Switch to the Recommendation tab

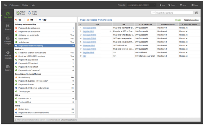tap(191, 20)
